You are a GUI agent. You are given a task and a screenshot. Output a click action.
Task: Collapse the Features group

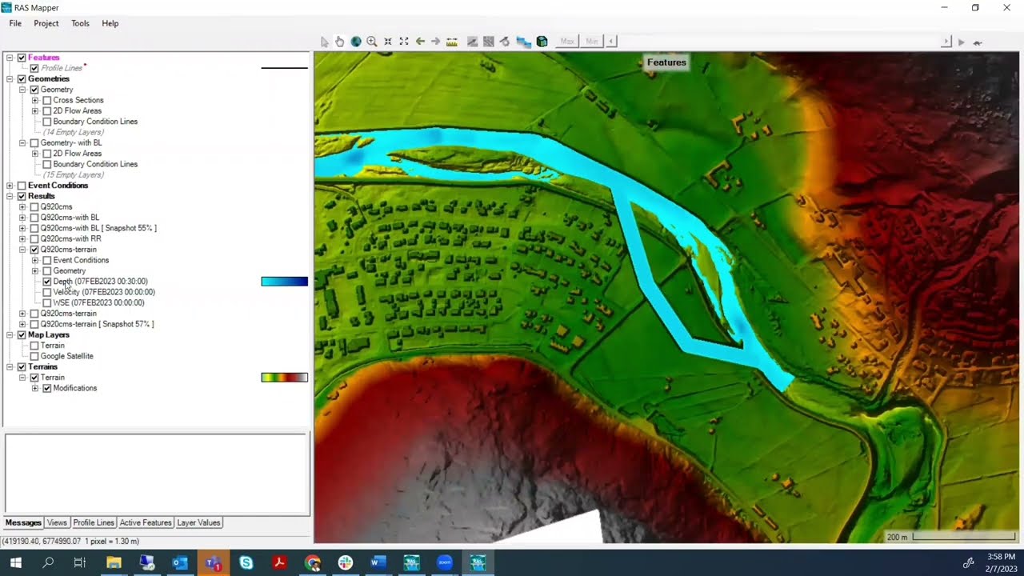10,58
